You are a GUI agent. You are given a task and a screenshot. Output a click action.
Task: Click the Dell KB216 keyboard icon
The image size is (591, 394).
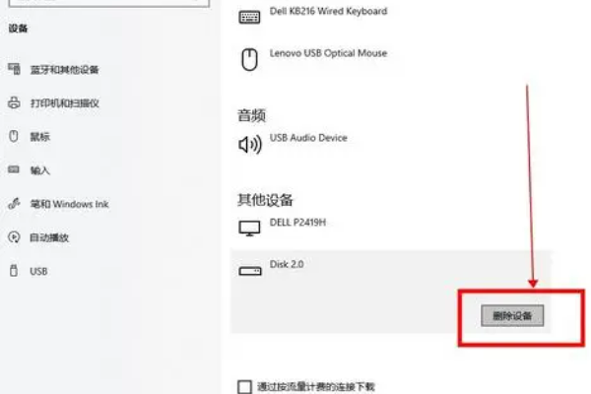coord(249,17)
